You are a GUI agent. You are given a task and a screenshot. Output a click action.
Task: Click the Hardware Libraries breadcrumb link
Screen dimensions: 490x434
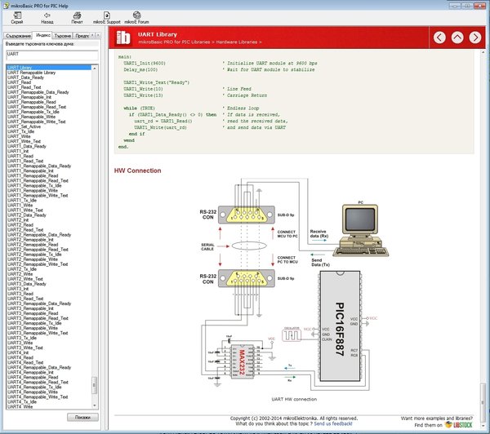click(x=237, y=42)
